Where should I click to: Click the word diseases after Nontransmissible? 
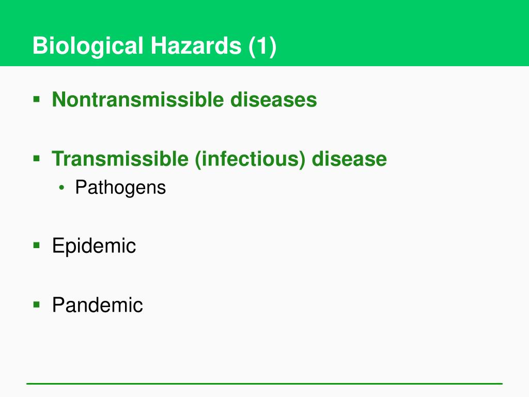[x=274, y=100]
